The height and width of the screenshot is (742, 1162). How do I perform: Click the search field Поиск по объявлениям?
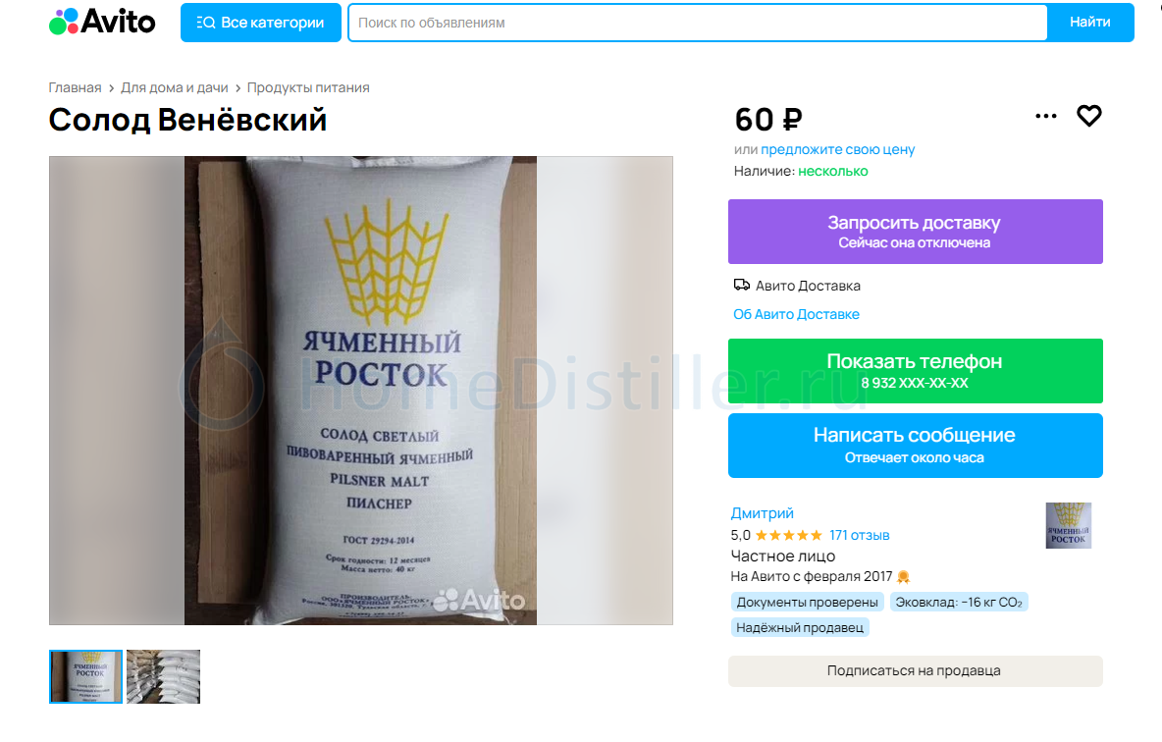tap(698, 23)
